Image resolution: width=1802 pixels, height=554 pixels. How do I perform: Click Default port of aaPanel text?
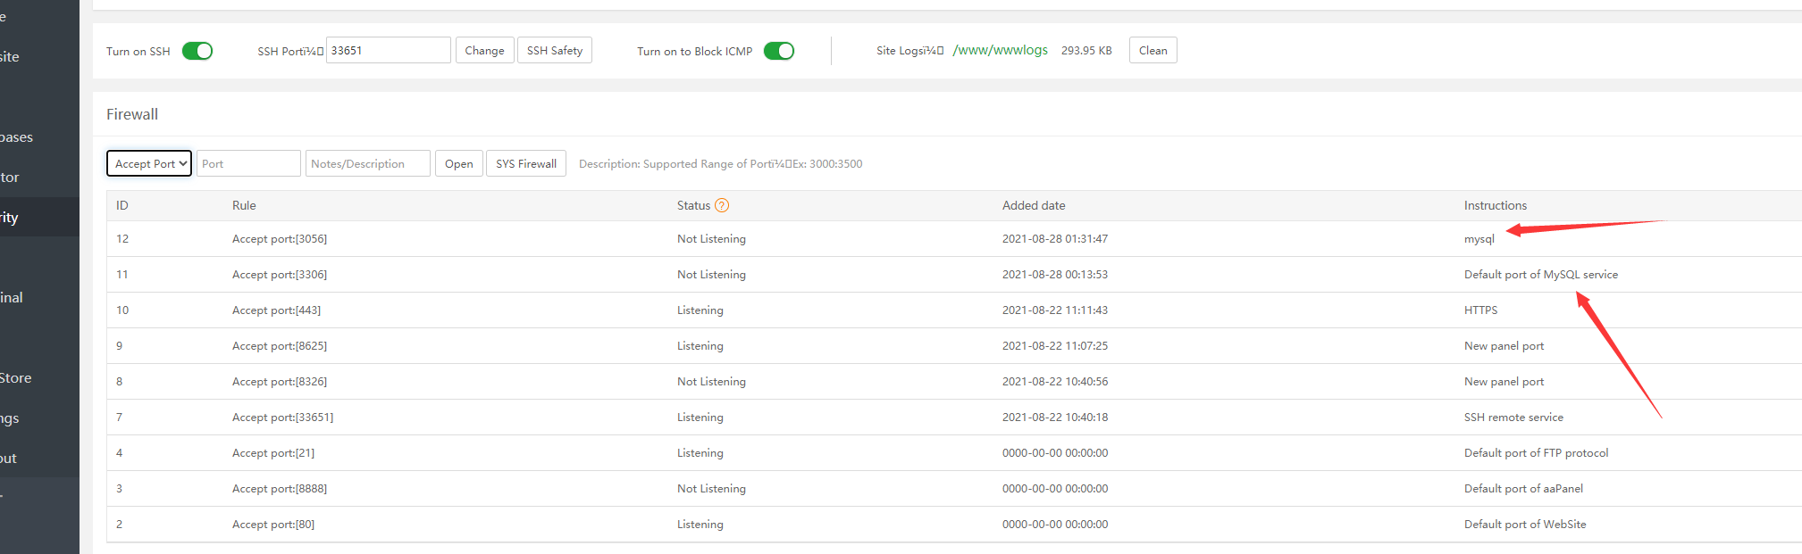(1523, 488)
